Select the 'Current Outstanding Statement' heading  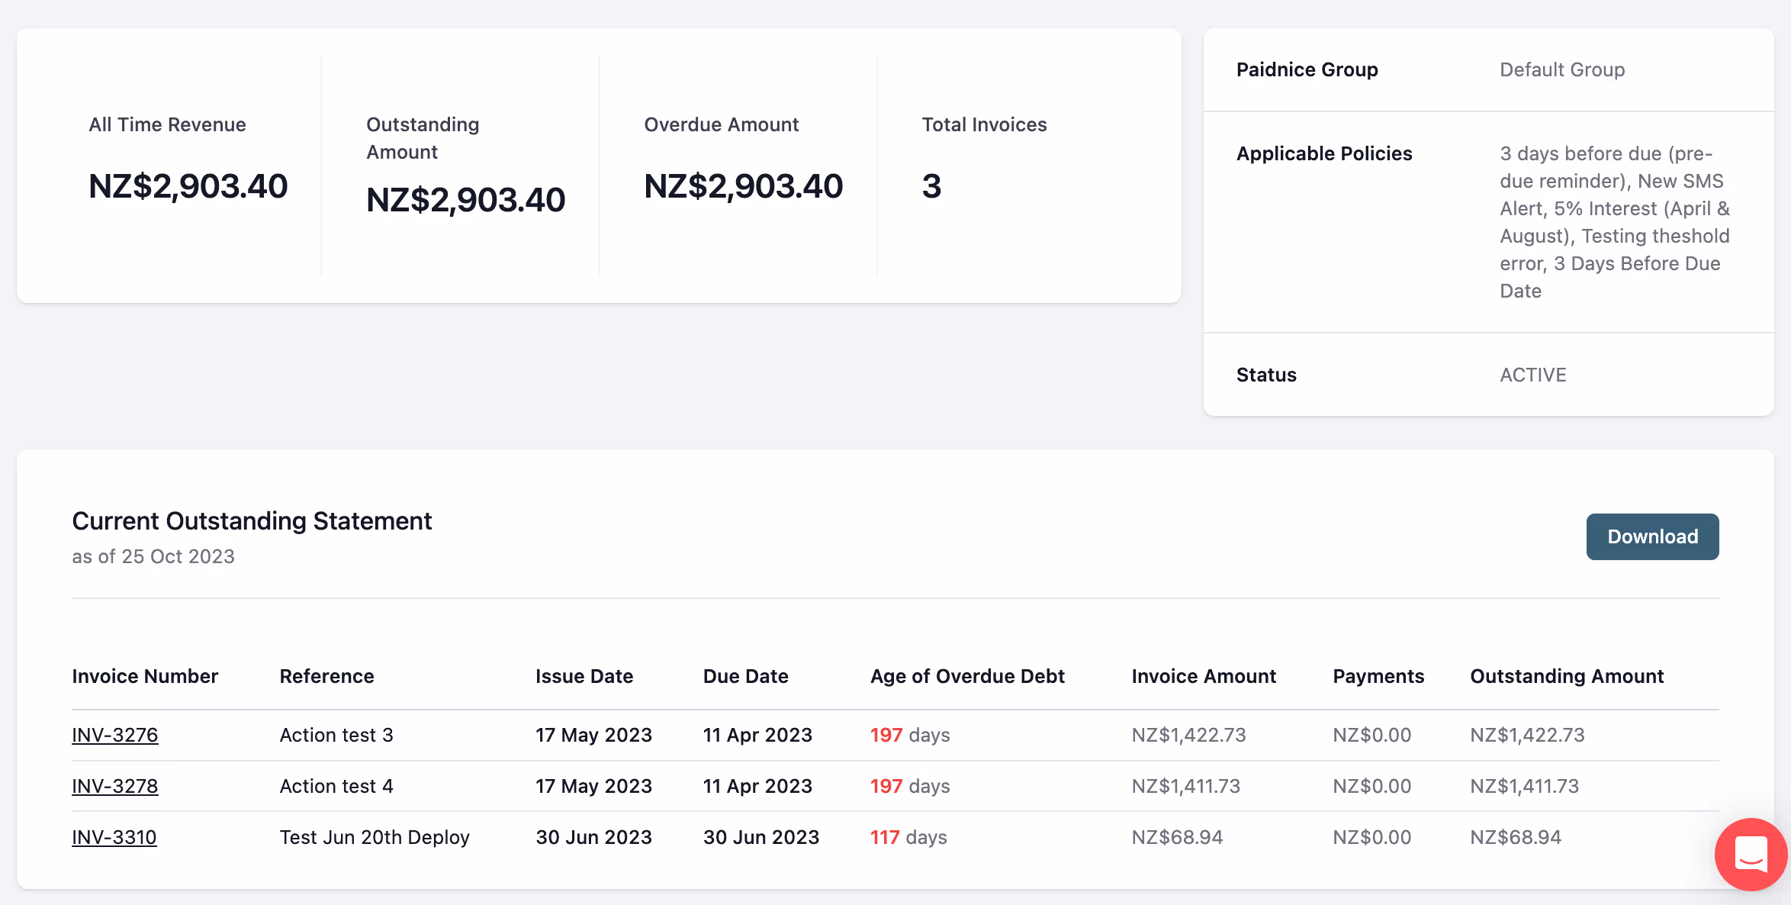click(252, 521)
